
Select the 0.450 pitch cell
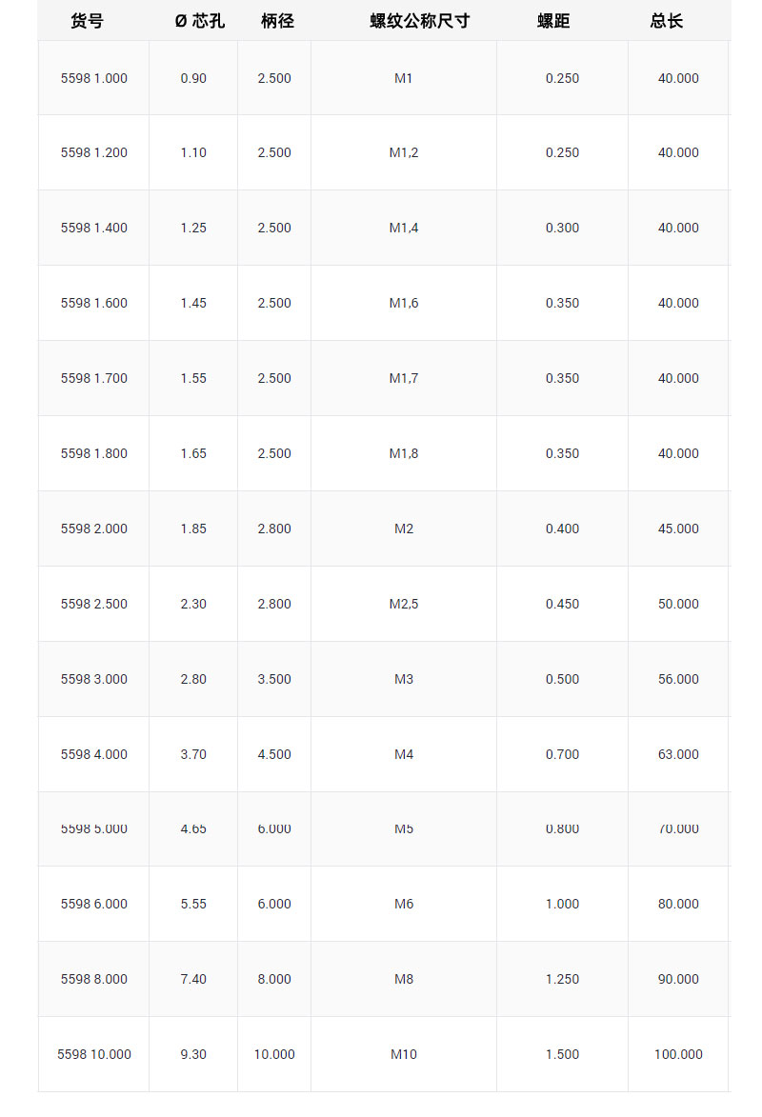click(562, 604)
